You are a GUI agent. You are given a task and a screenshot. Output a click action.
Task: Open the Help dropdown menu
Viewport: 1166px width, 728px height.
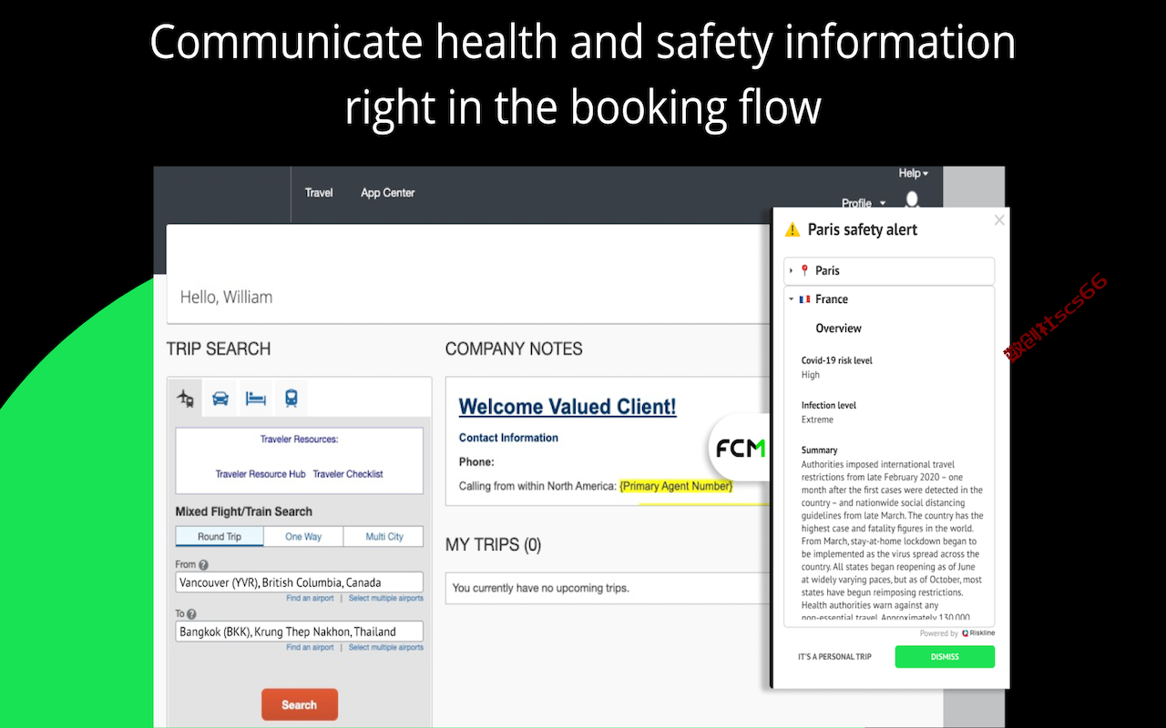914,173
